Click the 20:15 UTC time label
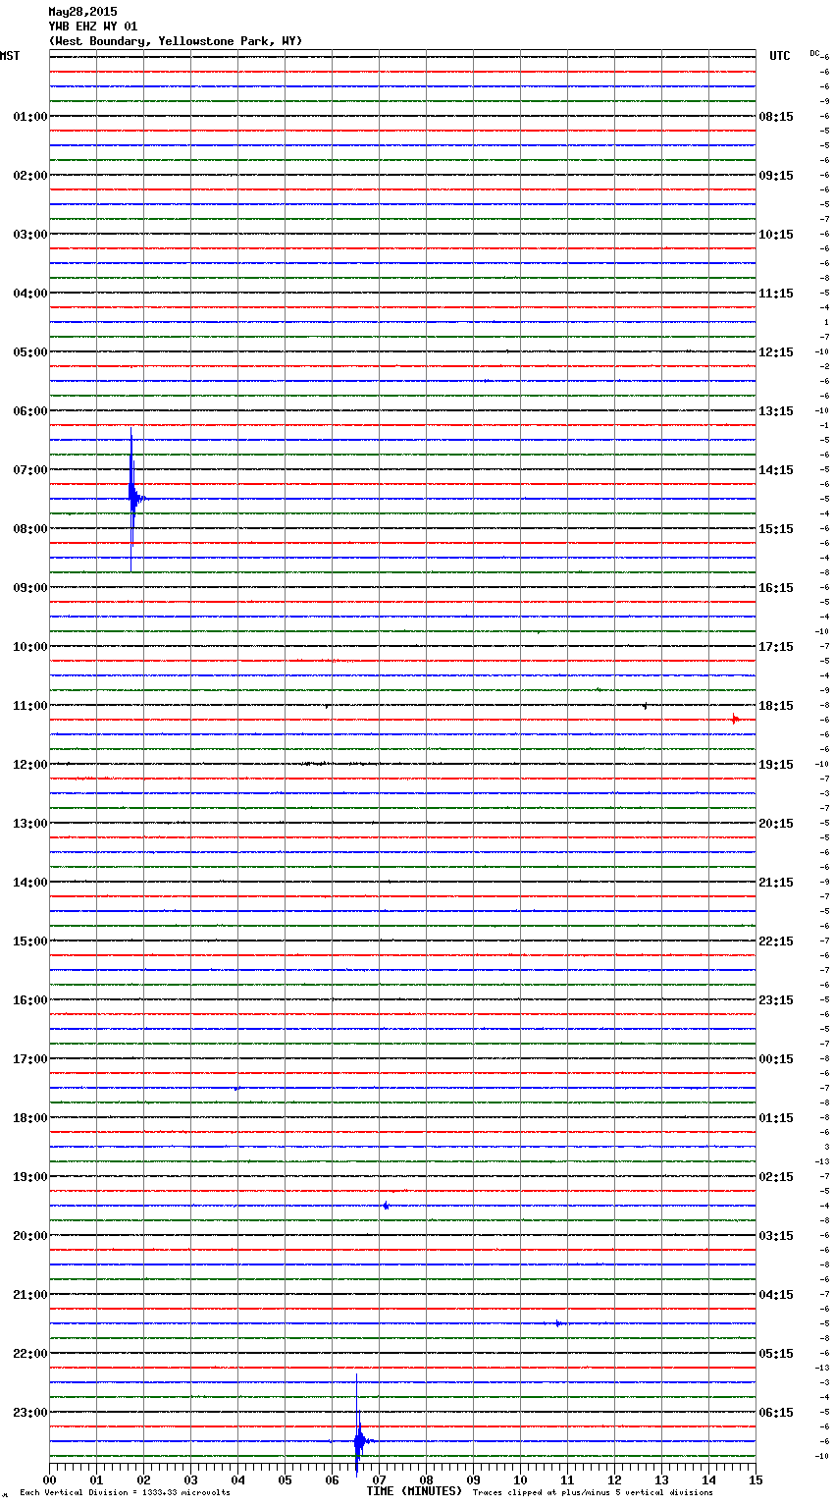The height and width of the screenshot is (1506, 834). coord(776,824)
